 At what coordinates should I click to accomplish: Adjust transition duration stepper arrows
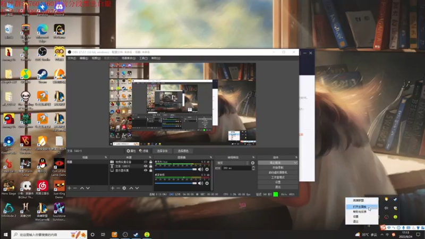pyautogui.click(x=253, y=168)
